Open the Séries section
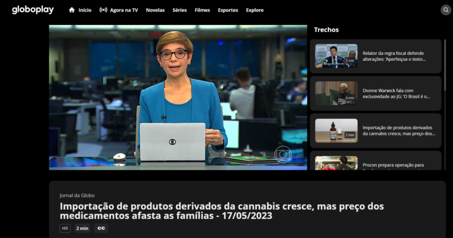Viewport: 453px width, 238px height. point(179,10)
